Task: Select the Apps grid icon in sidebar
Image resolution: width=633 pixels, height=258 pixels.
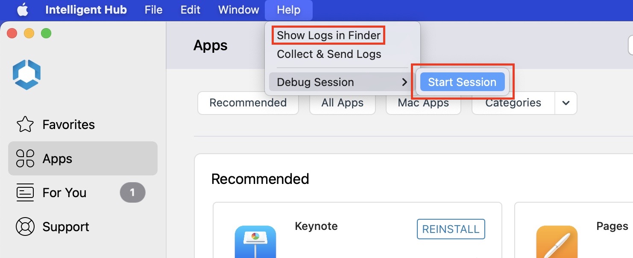Action: [x=25, y=158]
